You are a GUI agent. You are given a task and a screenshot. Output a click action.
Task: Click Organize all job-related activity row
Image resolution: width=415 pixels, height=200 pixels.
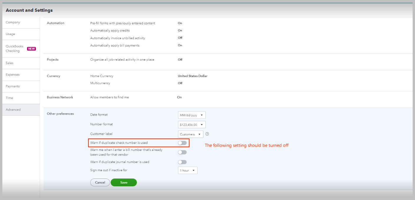(x=122, y=59)
